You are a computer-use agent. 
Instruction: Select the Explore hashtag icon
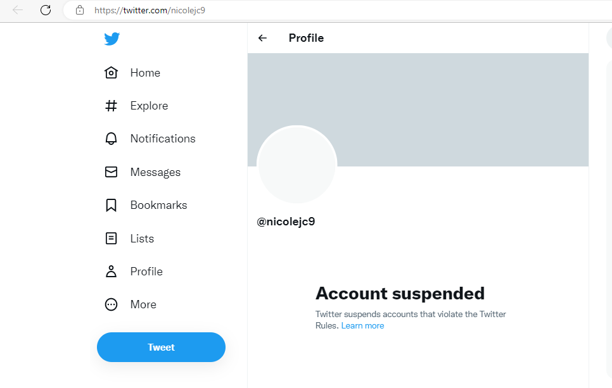(112, 106)
